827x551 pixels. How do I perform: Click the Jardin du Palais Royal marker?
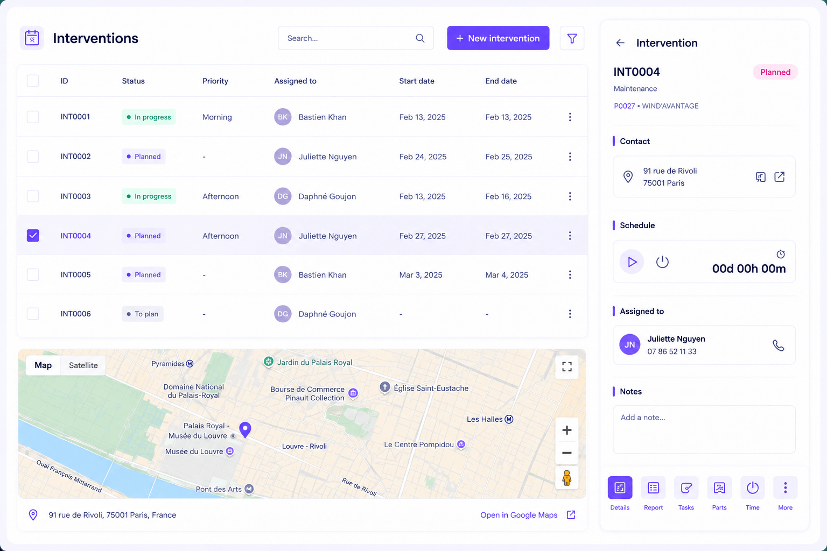[x=268, y=362]
